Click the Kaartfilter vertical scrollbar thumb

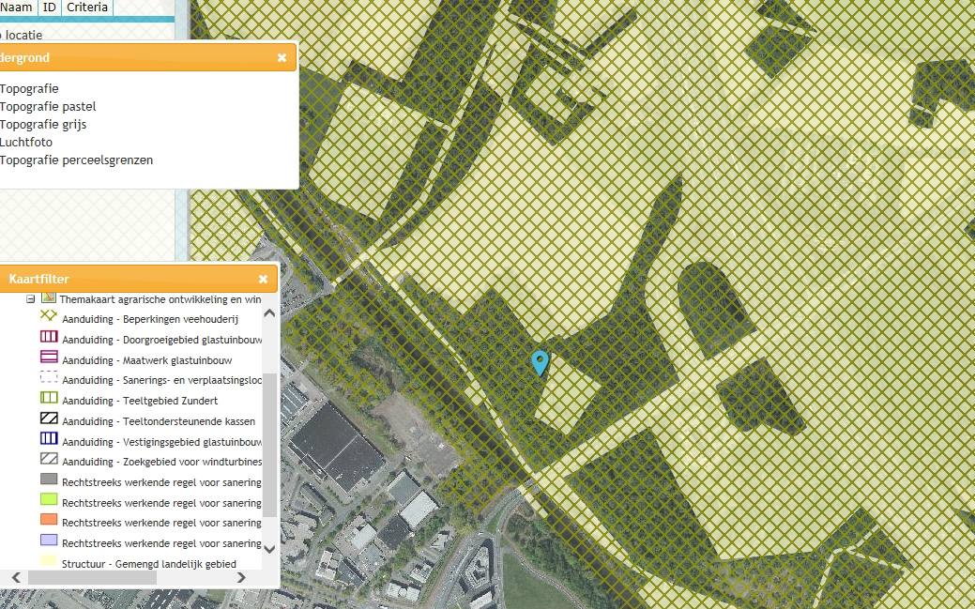(x=269, y=445)
